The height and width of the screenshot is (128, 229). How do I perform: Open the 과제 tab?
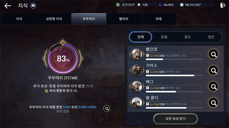click(159, 19)
